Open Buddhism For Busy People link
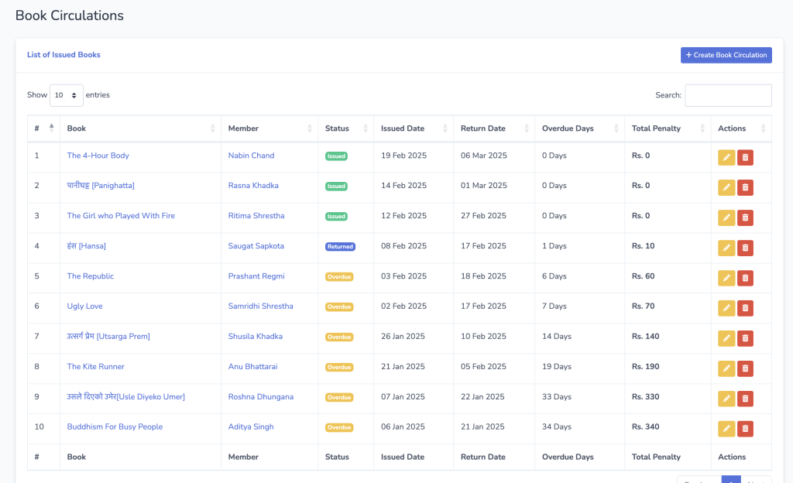793x483 pixels. click(115, 427)
